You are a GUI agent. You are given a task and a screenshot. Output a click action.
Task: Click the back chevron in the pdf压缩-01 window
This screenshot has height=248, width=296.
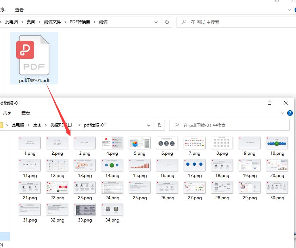point(1,125)
